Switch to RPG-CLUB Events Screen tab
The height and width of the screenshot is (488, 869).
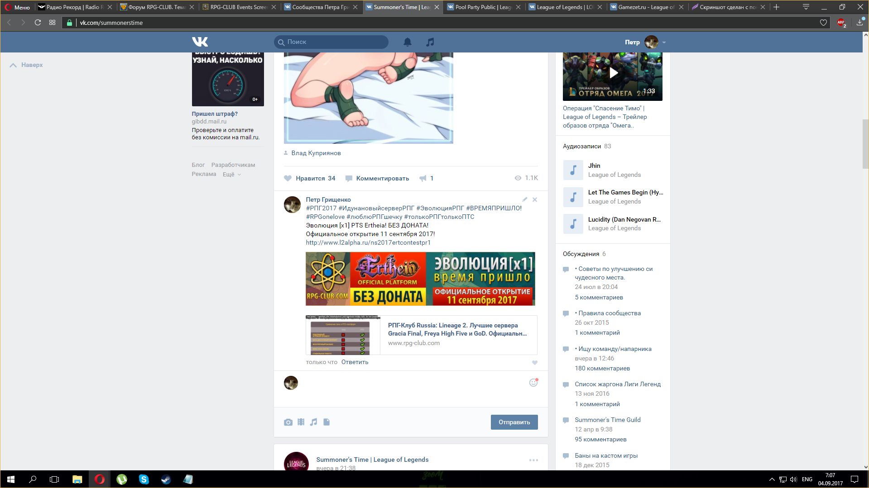(x=238, y=7)
